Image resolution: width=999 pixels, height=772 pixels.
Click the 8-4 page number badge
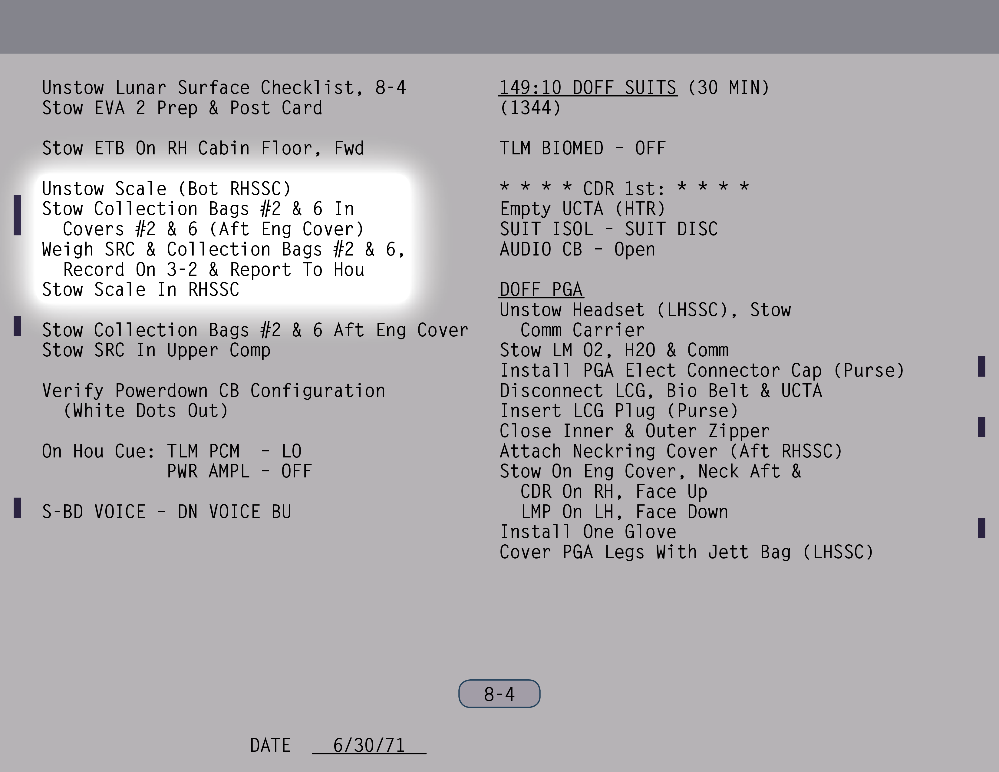click(x=499, y=693)
